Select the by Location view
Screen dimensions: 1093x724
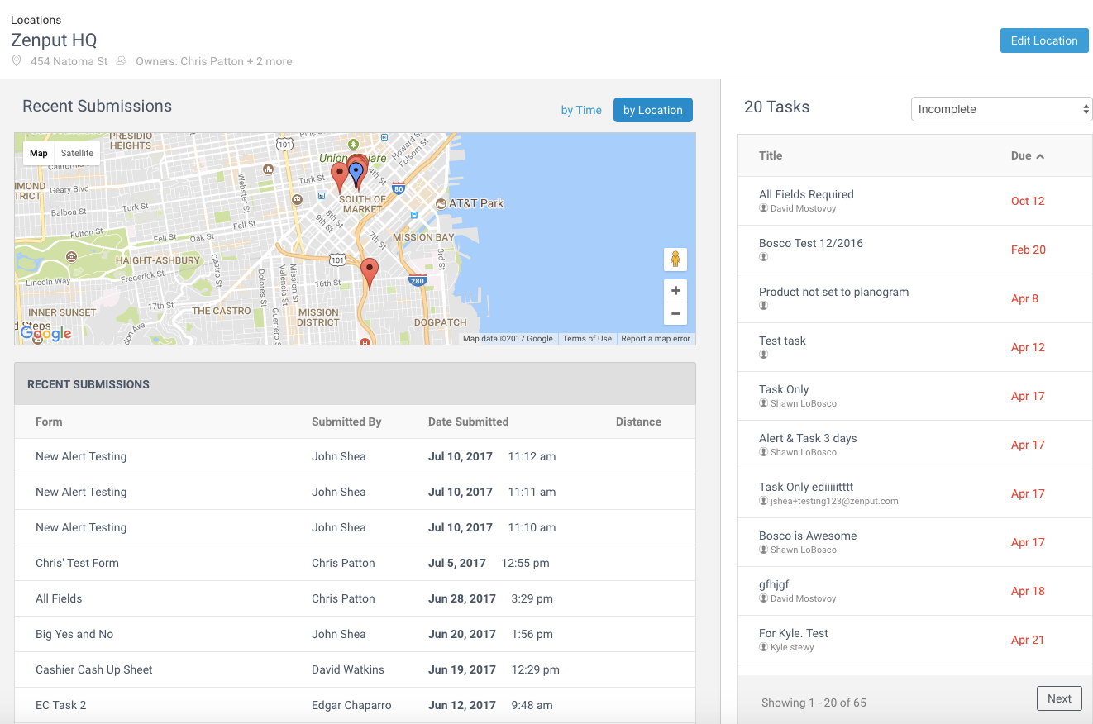653,110
